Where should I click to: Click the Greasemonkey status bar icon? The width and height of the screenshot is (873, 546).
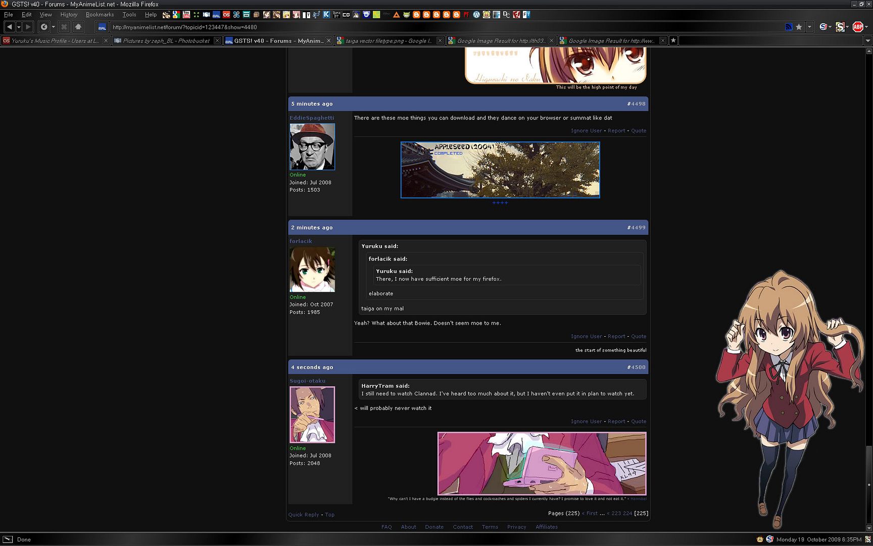point(759,539)
